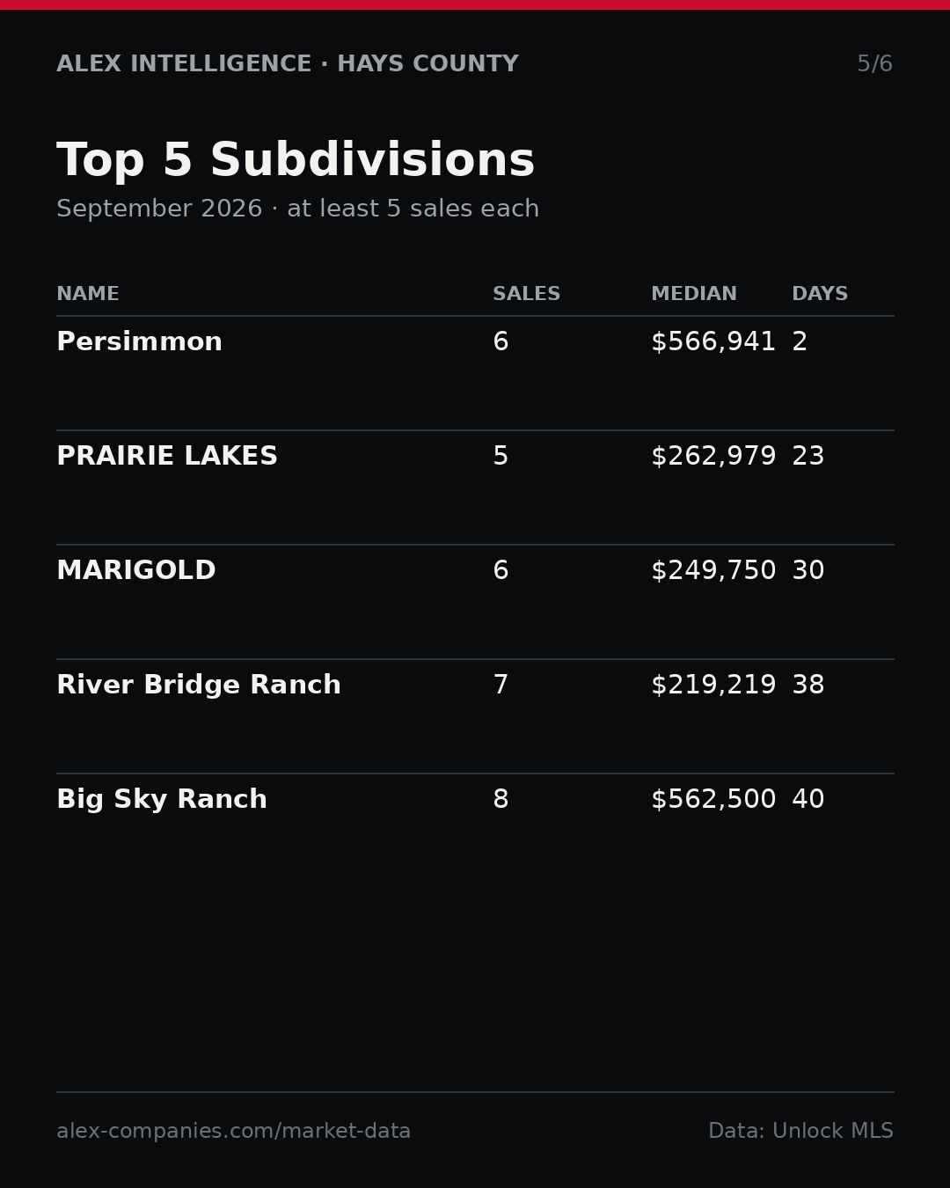Select the PRAIRIE LAKES subdivision name
Viewport: 950px width, 1188px height.
pos(167,456)
